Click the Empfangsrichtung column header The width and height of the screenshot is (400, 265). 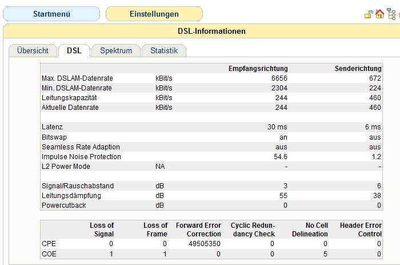coord(258,69)
